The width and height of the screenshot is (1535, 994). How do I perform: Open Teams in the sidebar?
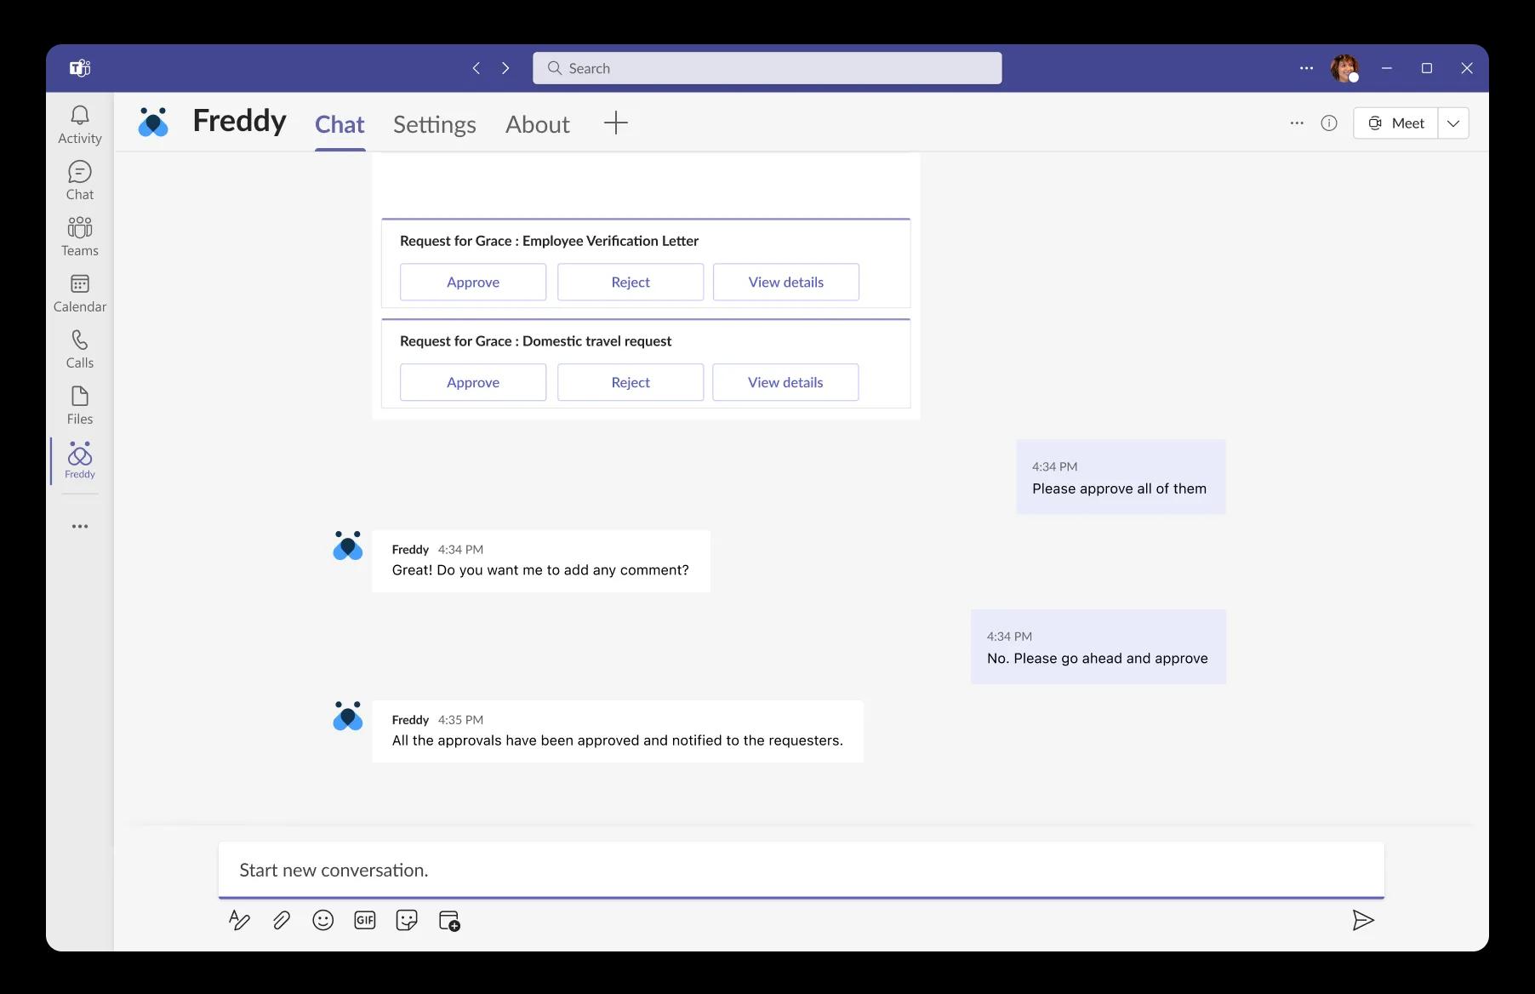pyautogui.click(x=80, y=237)
